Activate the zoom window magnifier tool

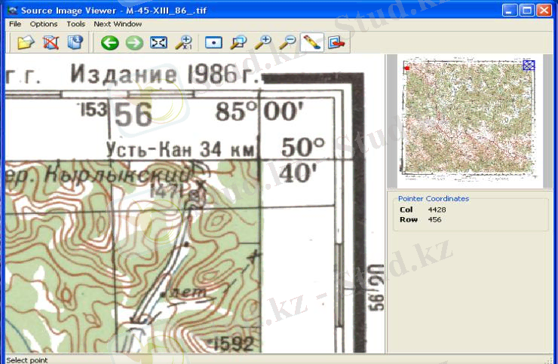(238, 42)
